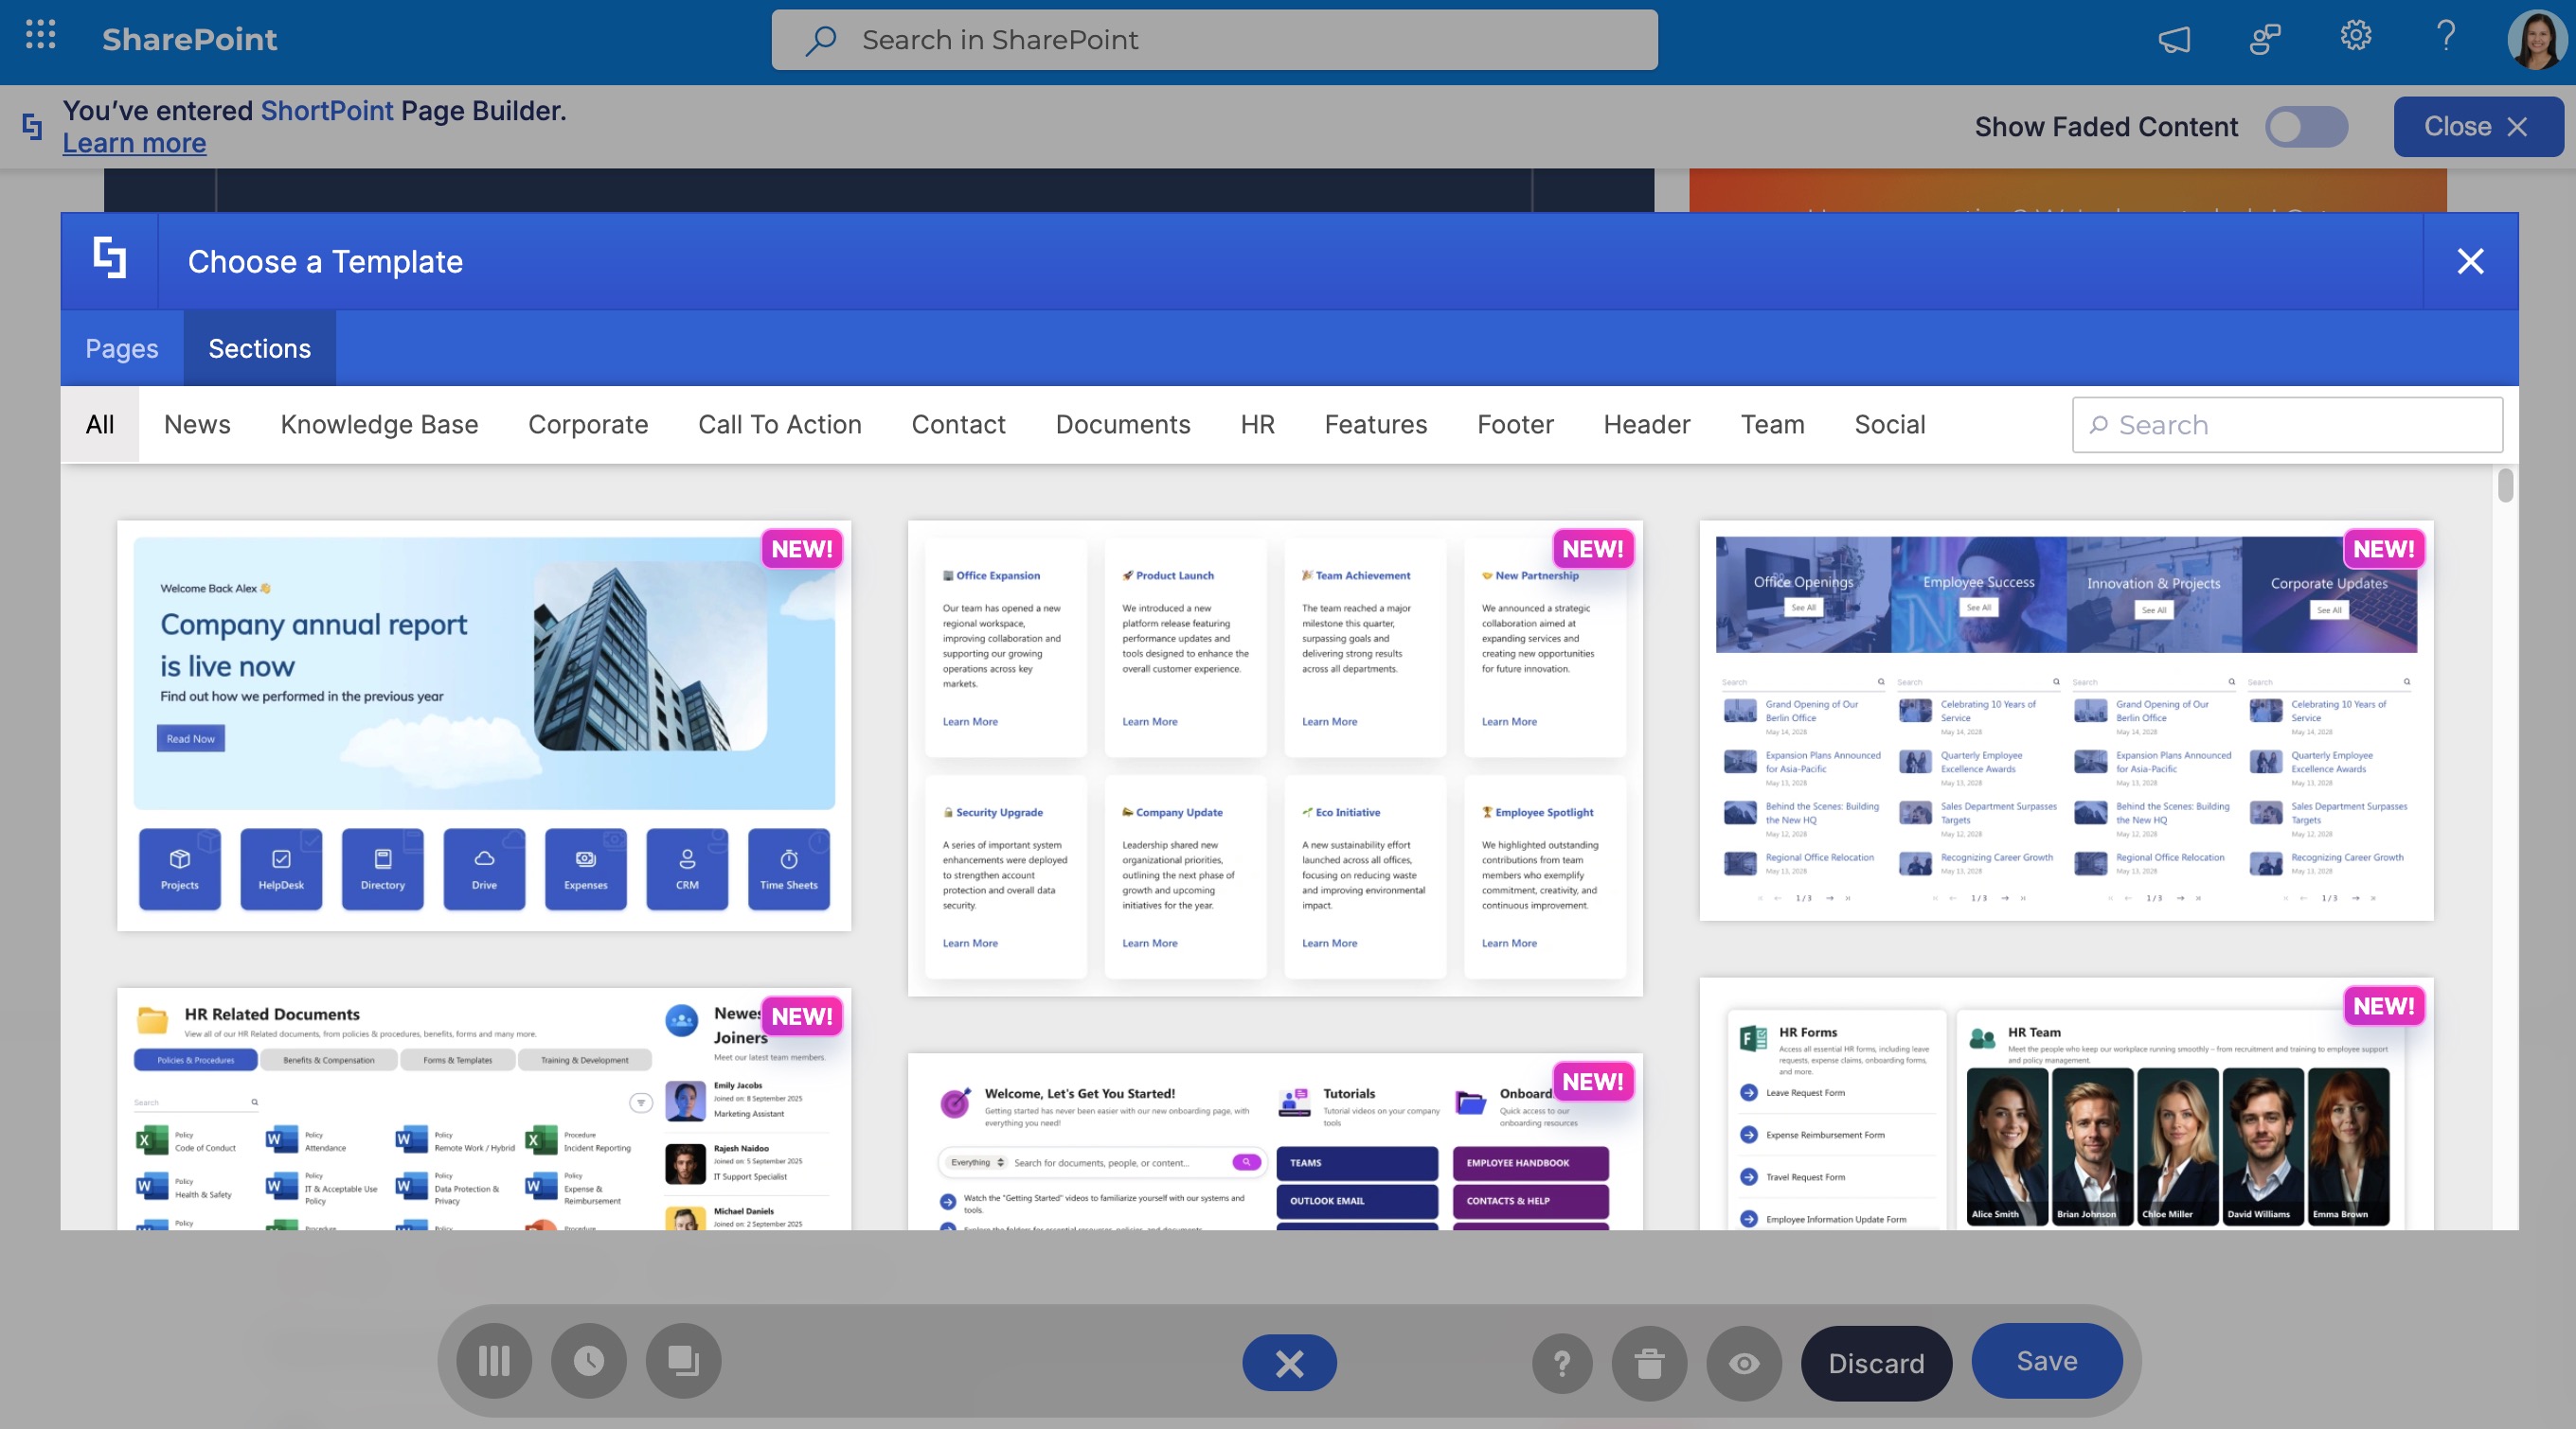This screenshot has height=1429, width=2576.
Task: Click the vertical scrollbar of the template list
Action: 2505,488
